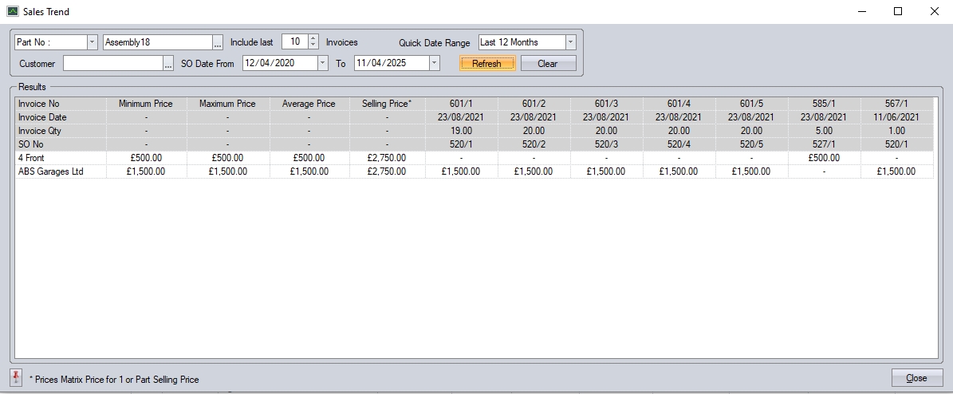
Task: Open the Quick Date Range dropdown
Action: [570, 42]
